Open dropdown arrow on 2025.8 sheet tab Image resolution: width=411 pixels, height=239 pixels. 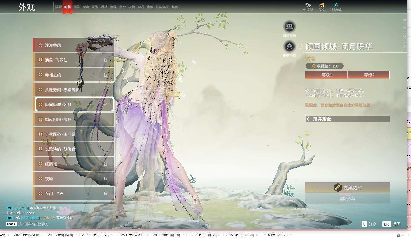click(257, 235)
